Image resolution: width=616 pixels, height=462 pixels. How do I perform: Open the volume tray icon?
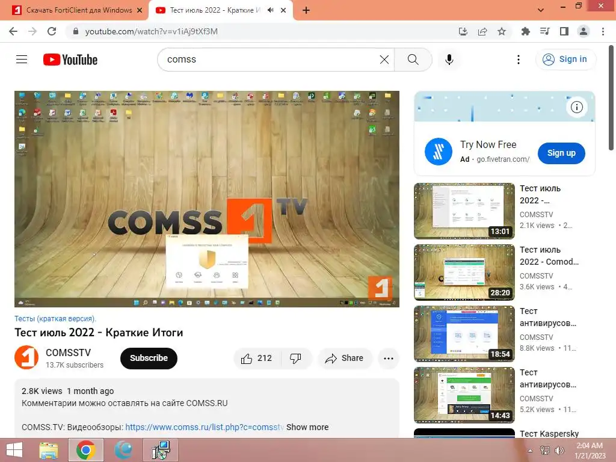559,450
